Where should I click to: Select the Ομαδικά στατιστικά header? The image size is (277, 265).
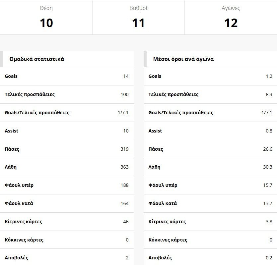pyautogui.click(x=37, y=59)
